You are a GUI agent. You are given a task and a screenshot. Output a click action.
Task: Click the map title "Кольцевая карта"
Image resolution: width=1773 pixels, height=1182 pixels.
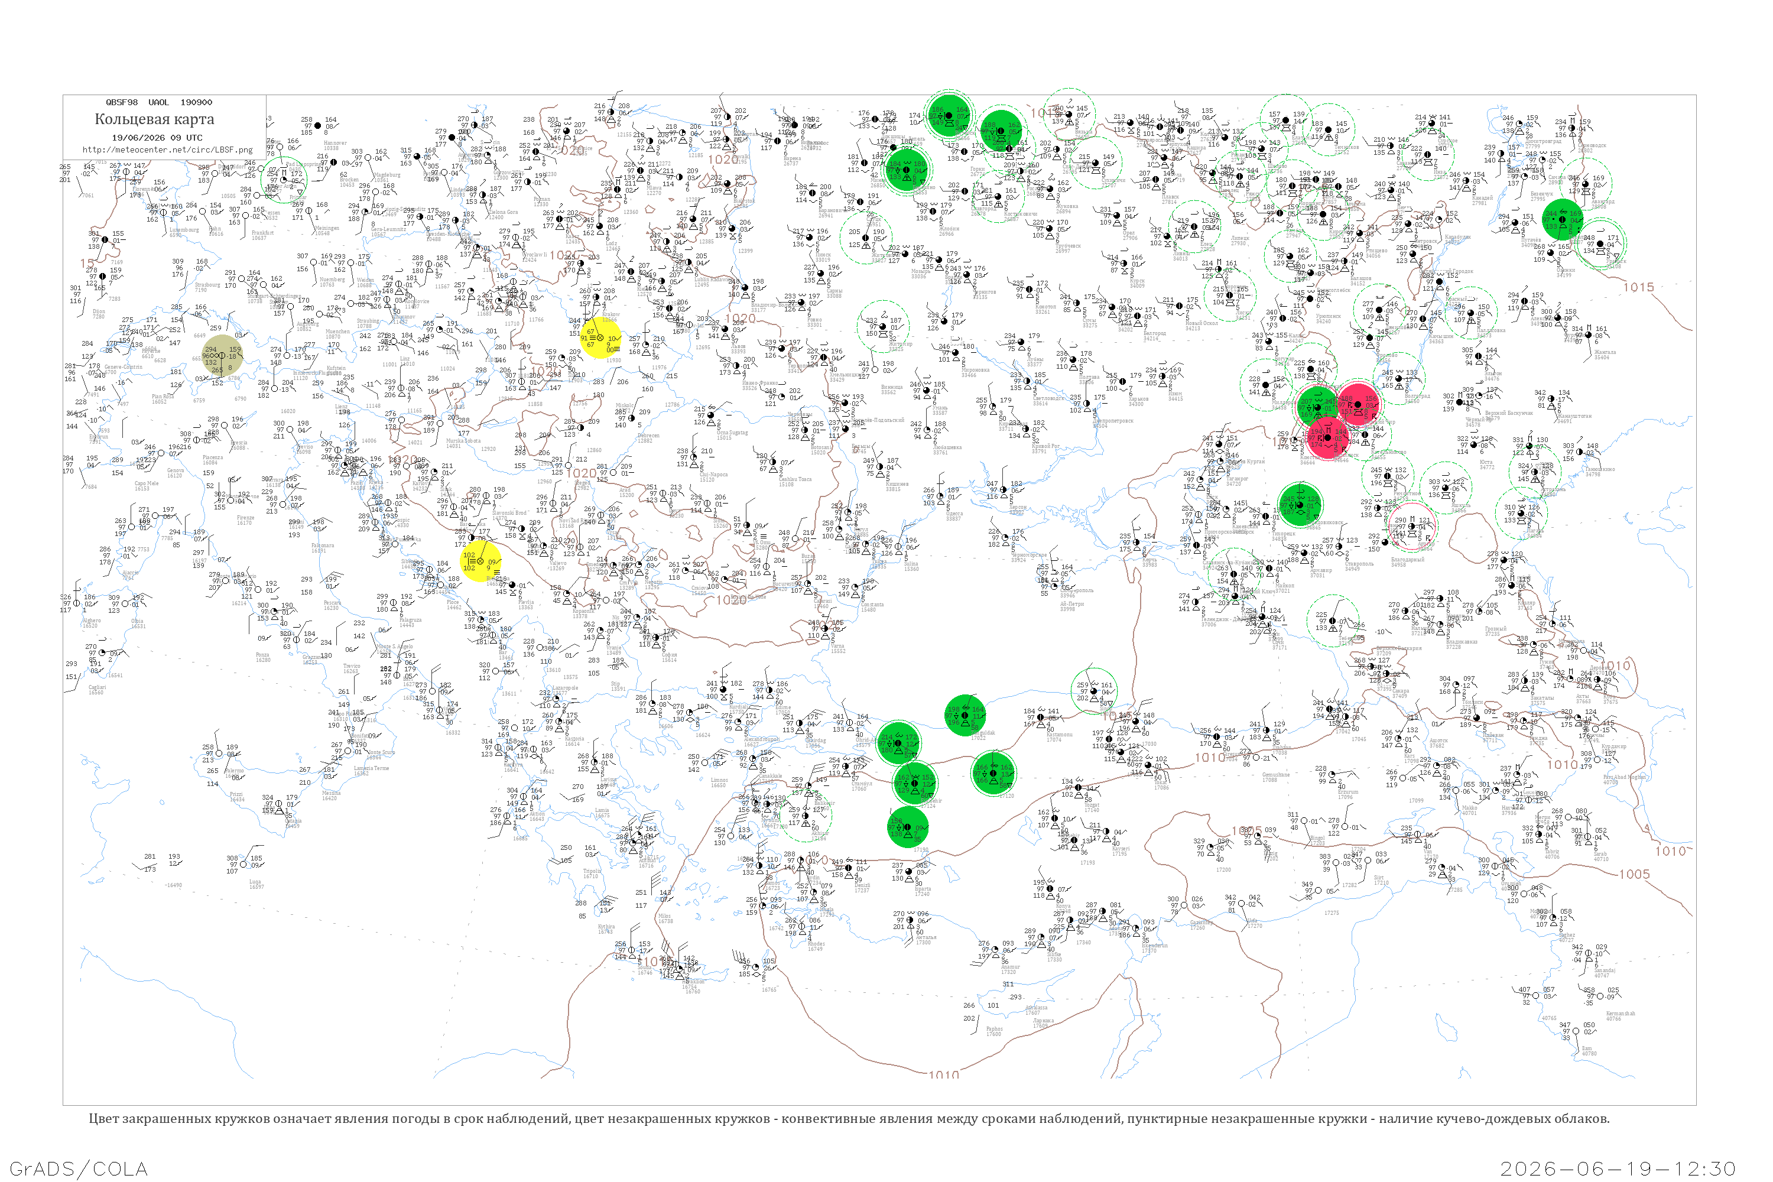coord(154,119)
